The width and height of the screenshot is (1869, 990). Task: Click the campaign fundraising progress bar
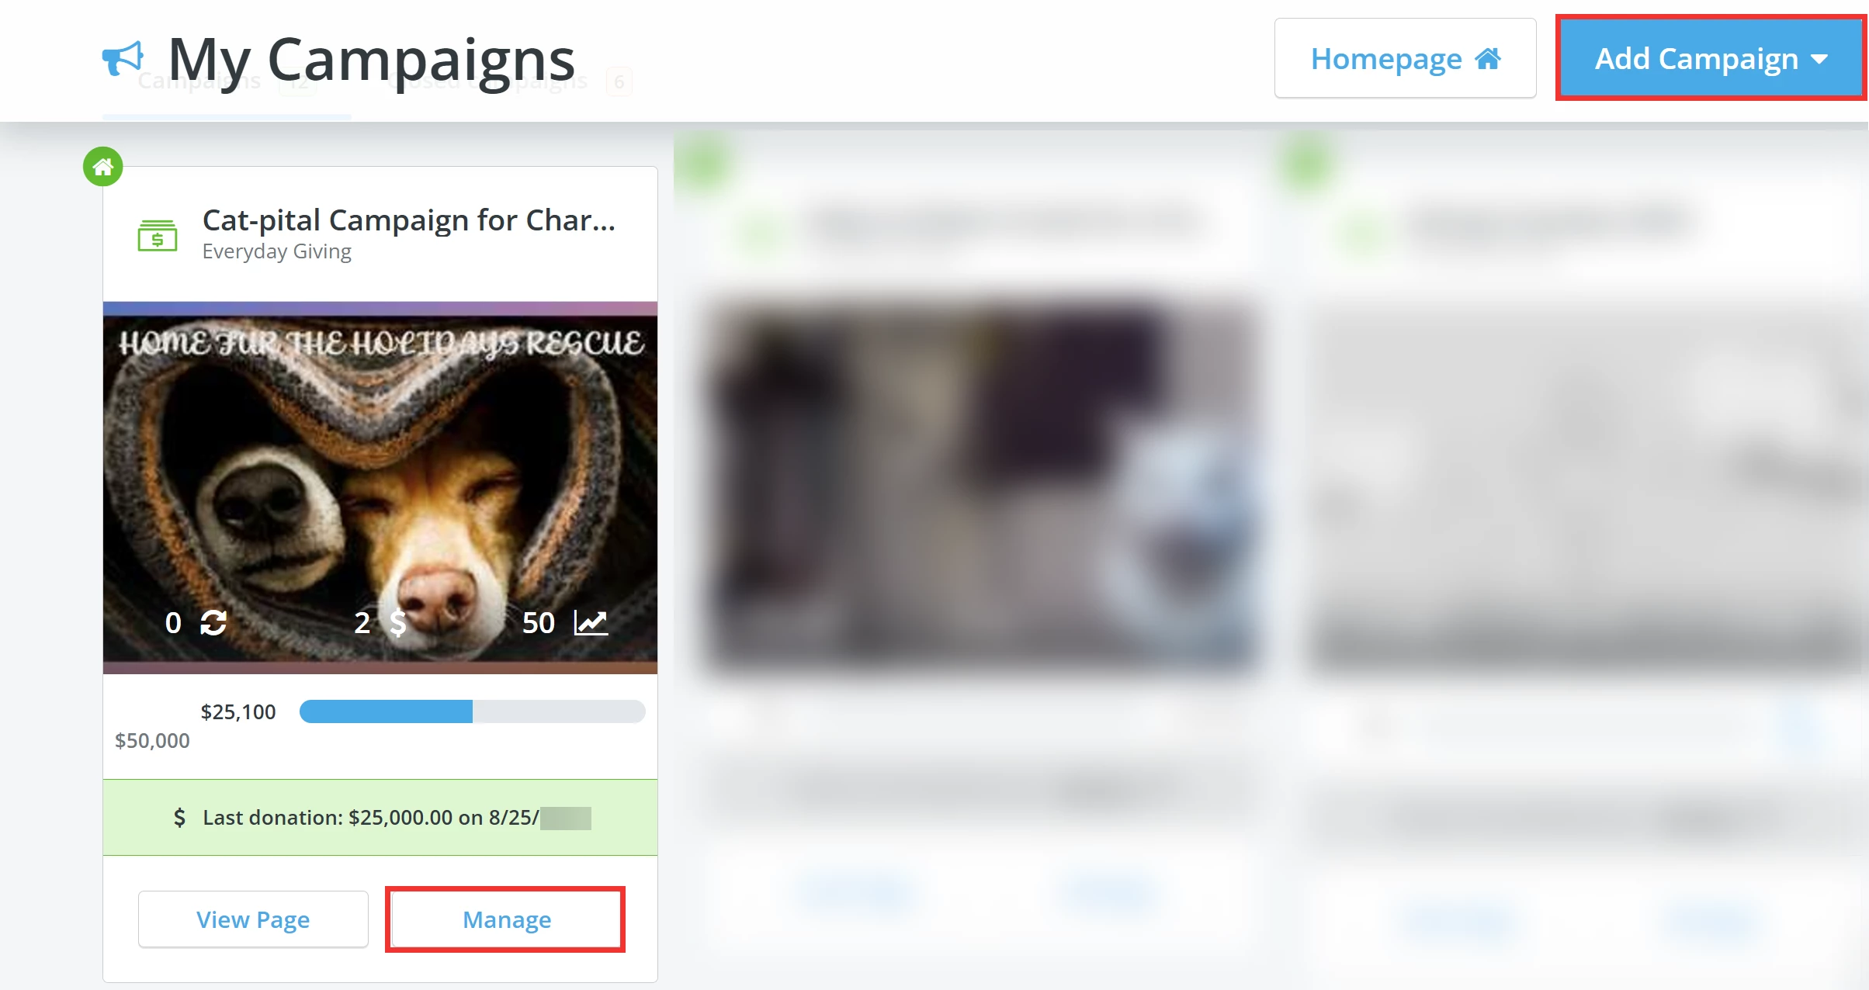[x=472, y=711]
